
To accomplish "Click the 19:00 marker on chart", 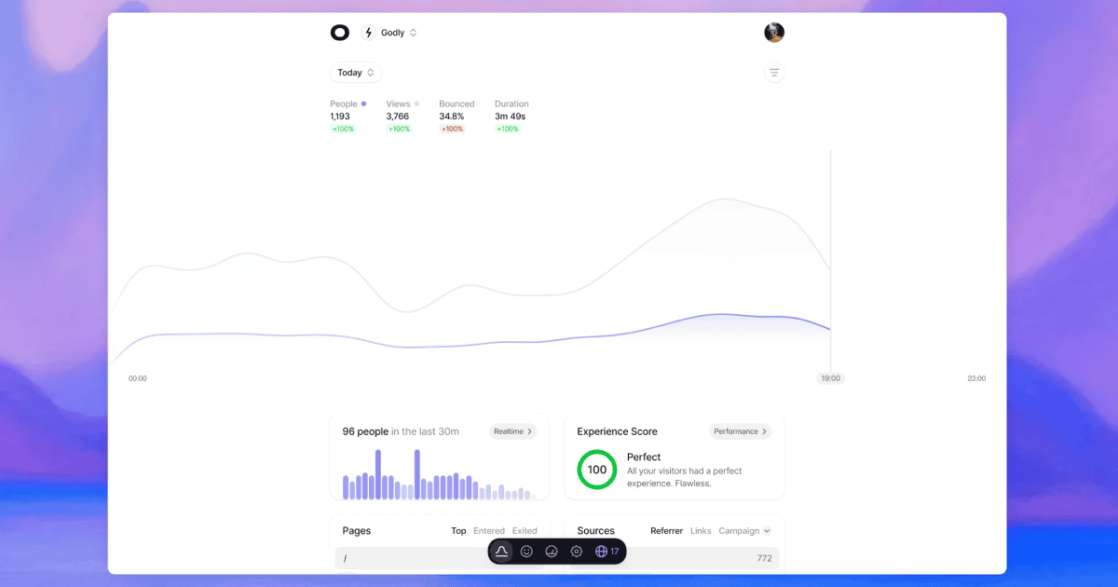I will tap(830, 378).
